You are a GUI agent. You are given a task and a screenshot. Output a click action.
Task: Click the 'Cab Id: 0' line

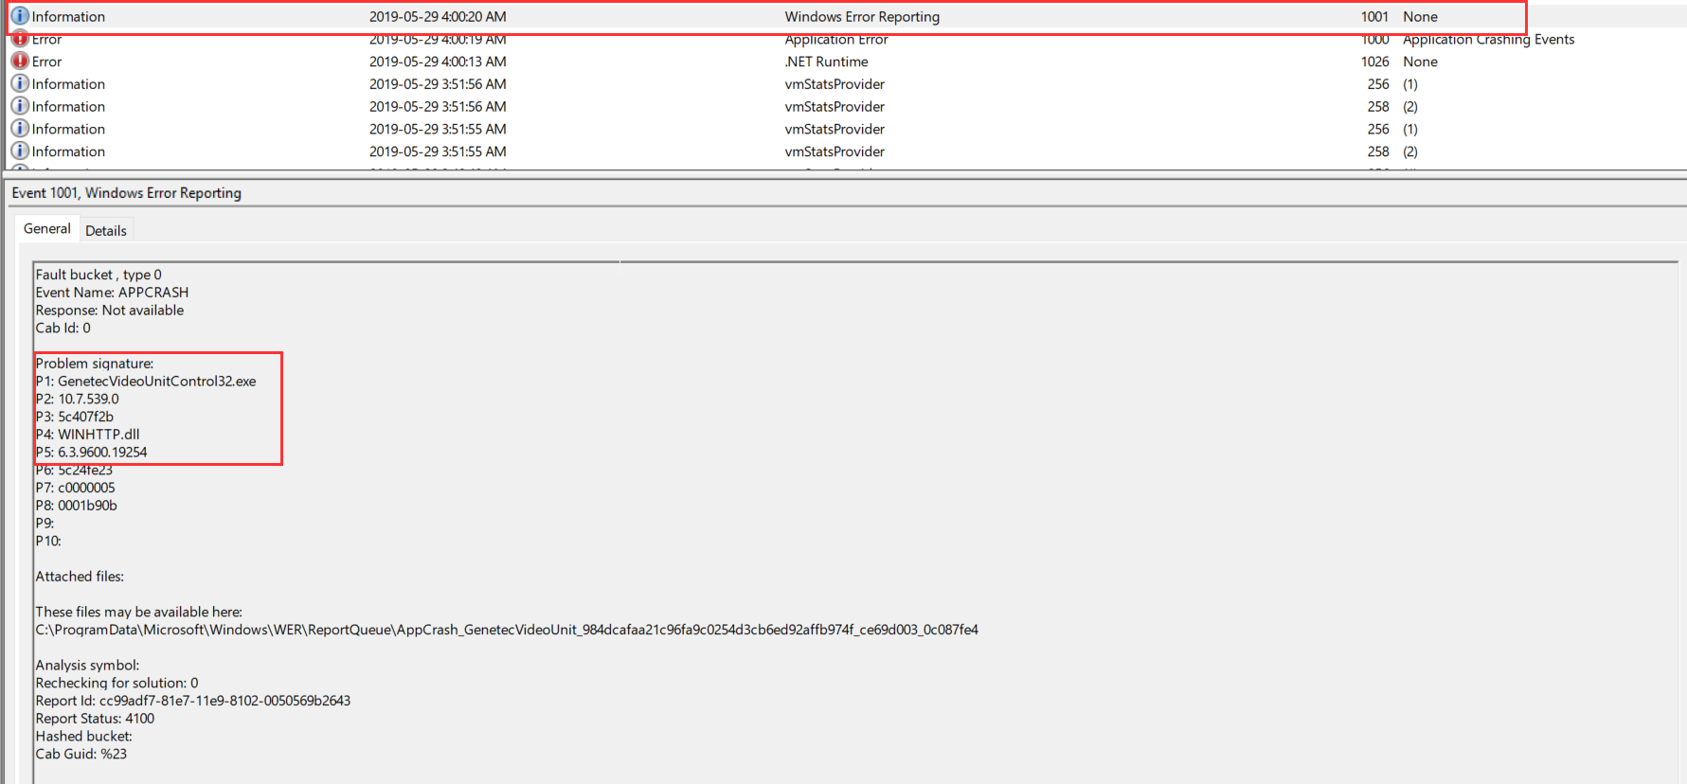point(63,328)
